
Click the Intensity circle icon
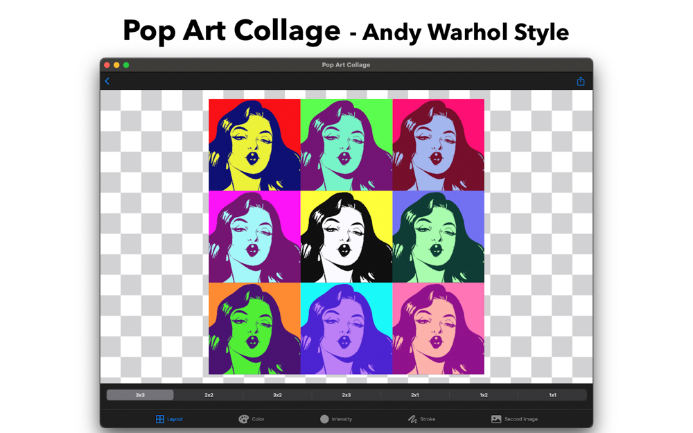[x=324, y=419]
